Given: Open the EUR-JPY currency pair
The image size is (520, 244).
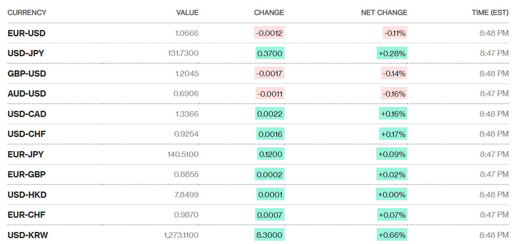Looking at the screenshot, I should pos(25,154).
